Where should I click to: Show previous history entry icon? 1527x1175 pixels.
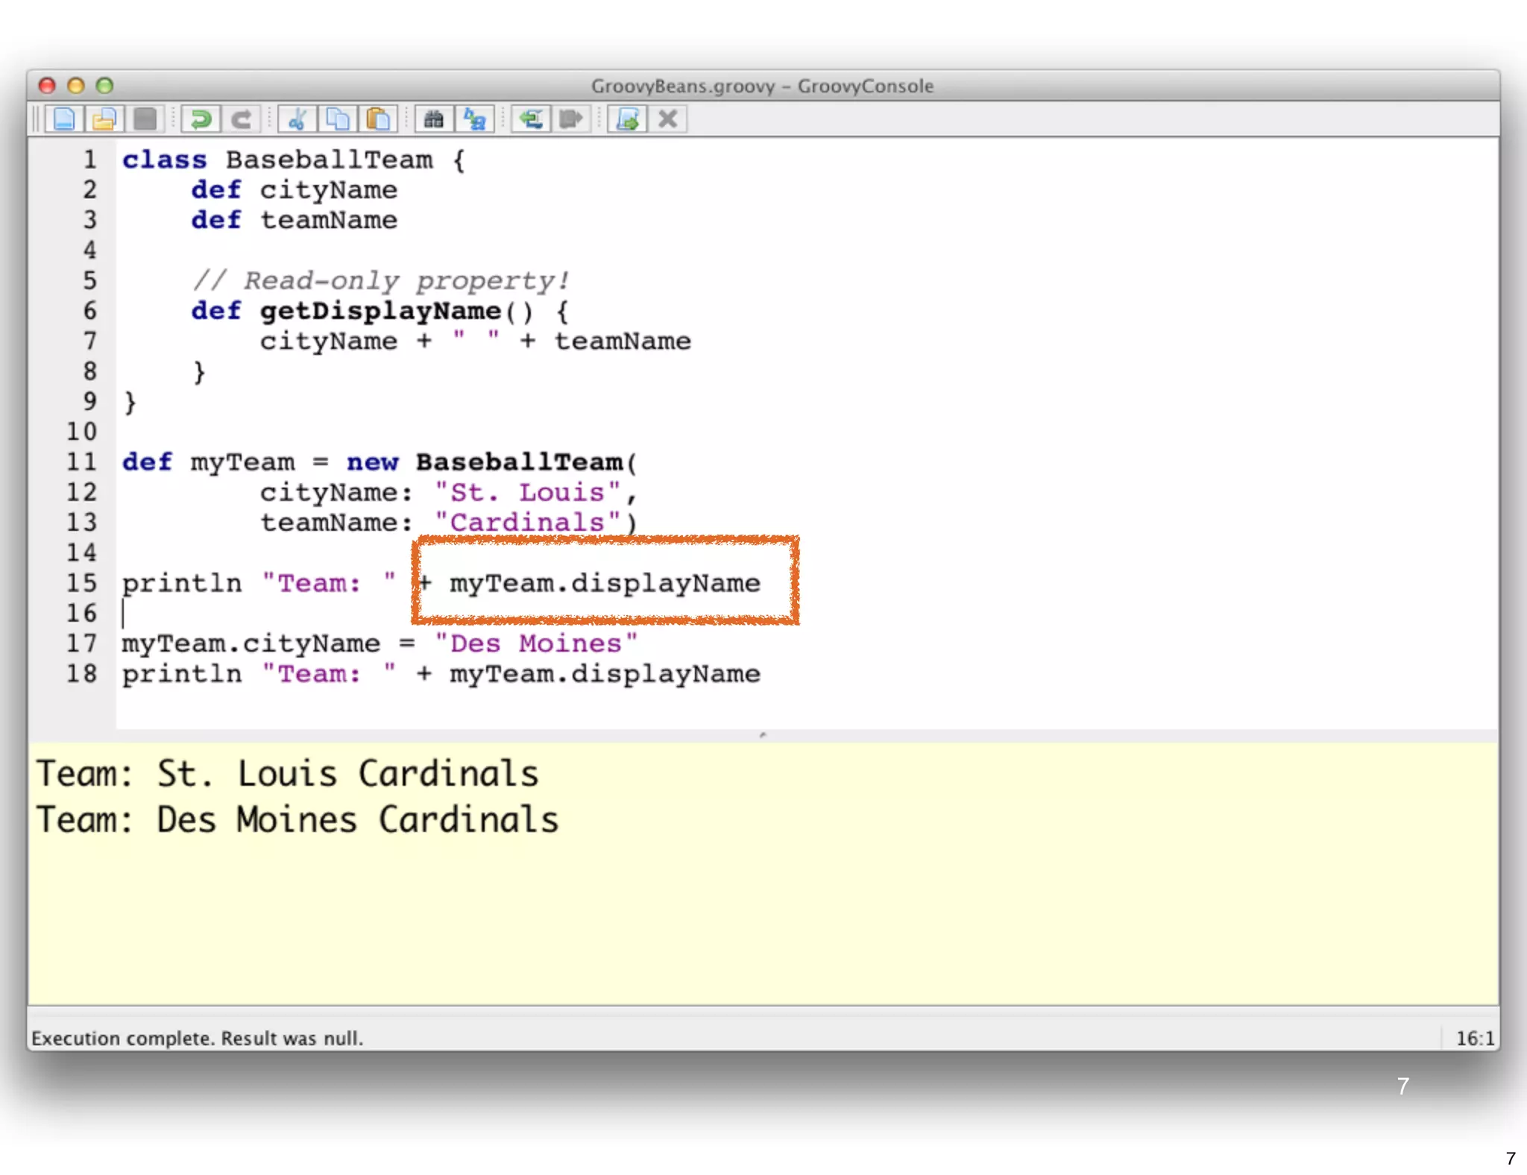click(x=531, y=119)
